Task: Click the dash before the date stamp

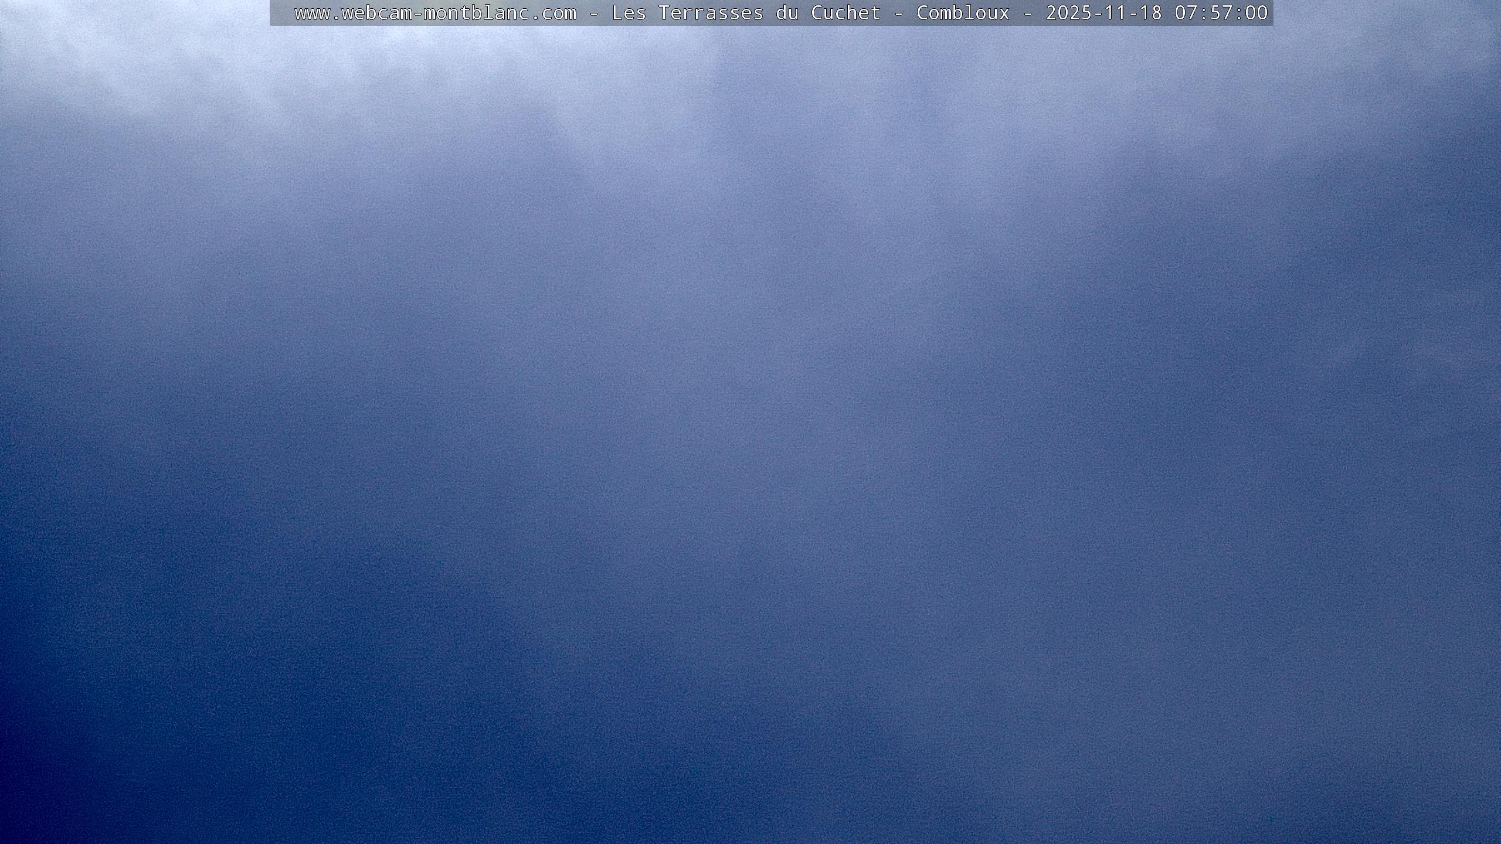Action: click(x=1027, y=13)
